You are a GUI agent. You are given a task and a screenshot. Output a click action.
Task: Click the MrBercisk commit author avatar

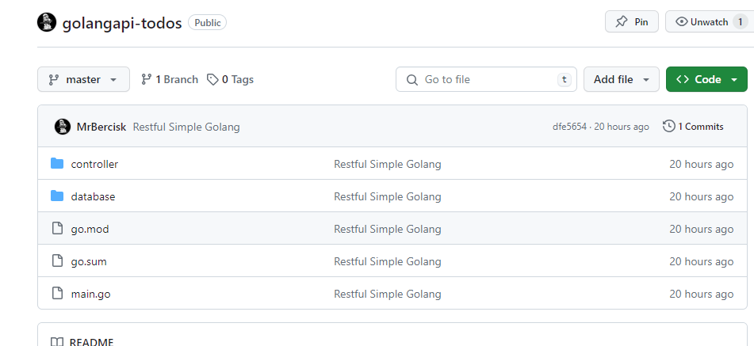click(62, 127)
